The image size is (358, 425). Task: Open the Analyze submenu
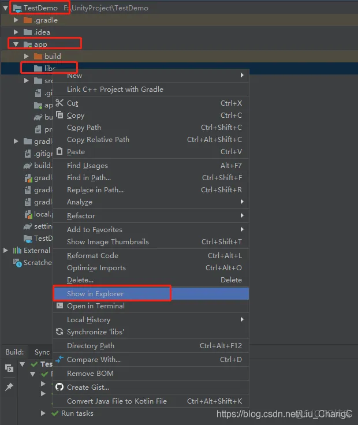(x=151, y=202)
